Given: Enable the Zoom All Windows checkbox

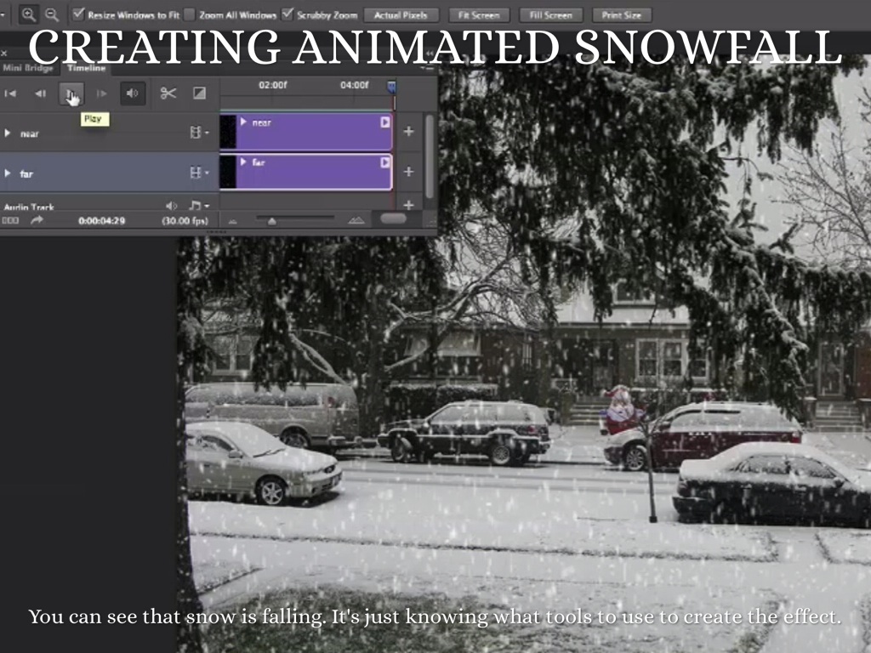Looking at the screenshot, I should pos(190,14).
